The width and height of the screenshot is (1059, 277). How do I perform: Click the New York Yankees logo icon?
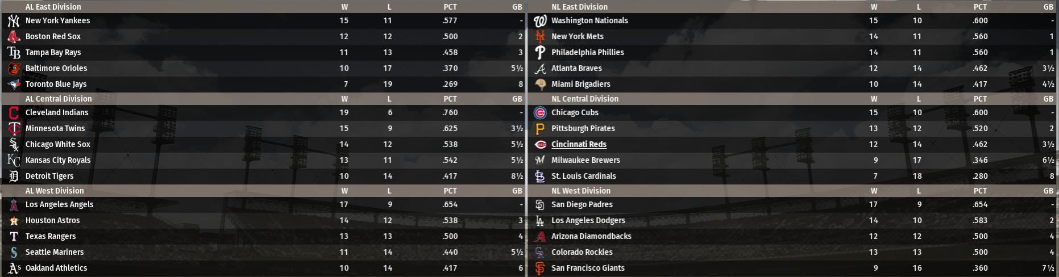click(14, 21)
